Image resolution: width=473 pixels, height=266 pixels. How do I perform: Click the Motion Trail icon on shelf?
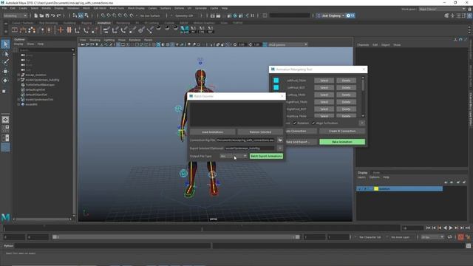[23, 30]
